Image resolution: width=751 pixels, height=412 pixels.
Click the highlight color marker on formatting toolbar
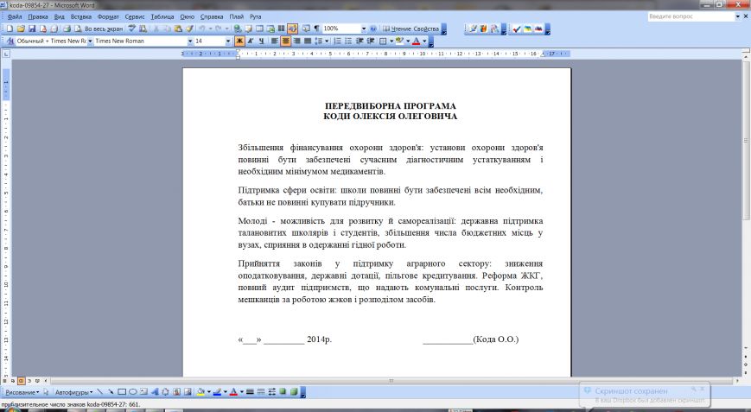[x=400, y=41]
